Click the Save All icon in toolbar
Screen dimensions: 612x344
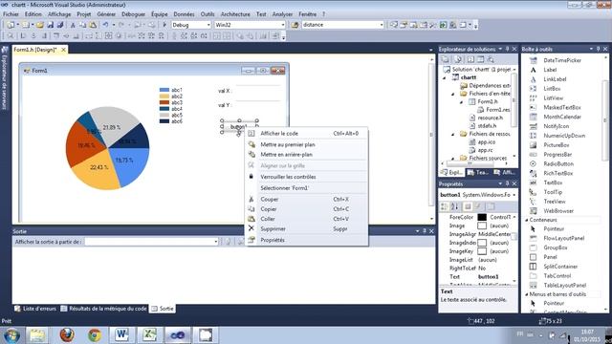60,25
